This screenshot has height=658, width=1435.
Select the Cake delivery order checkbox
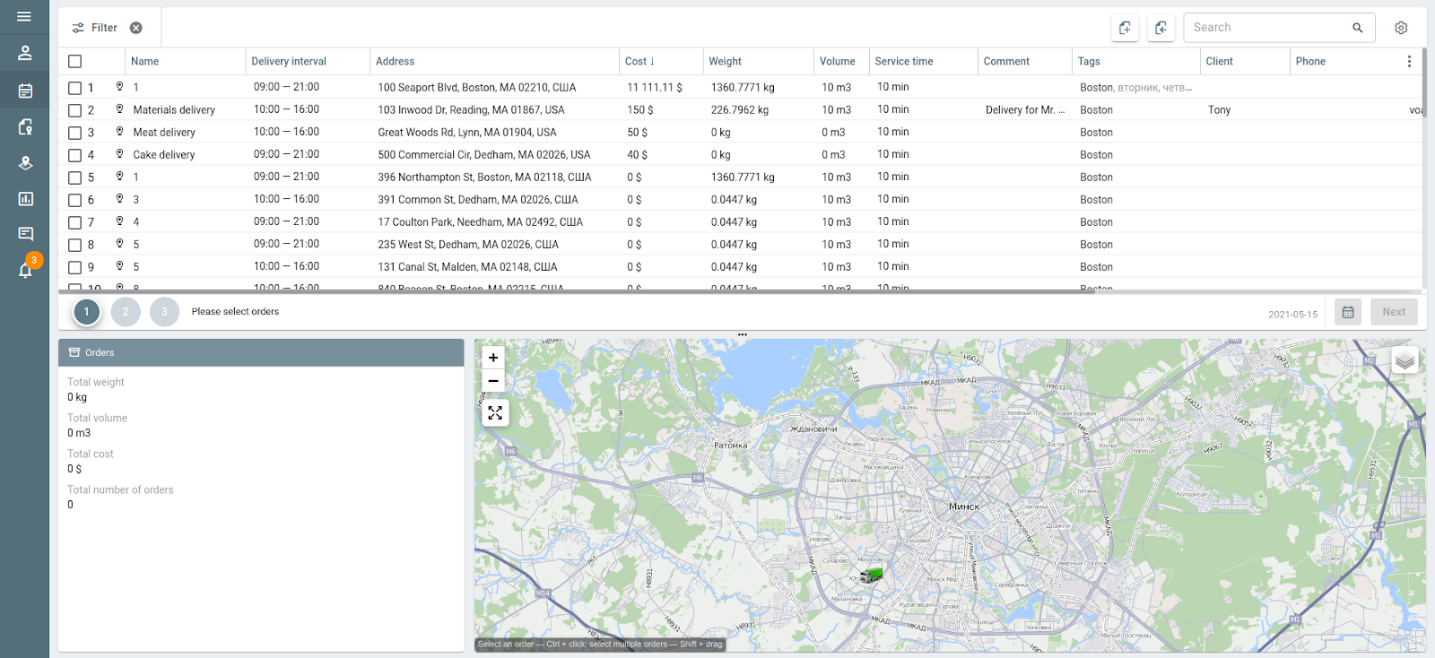75,155
